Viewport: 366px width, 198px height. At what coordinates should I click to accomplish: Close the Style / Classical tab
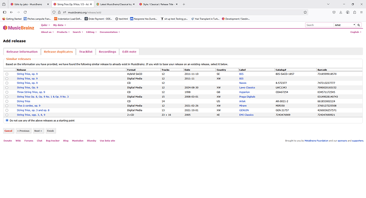(177, 4)
